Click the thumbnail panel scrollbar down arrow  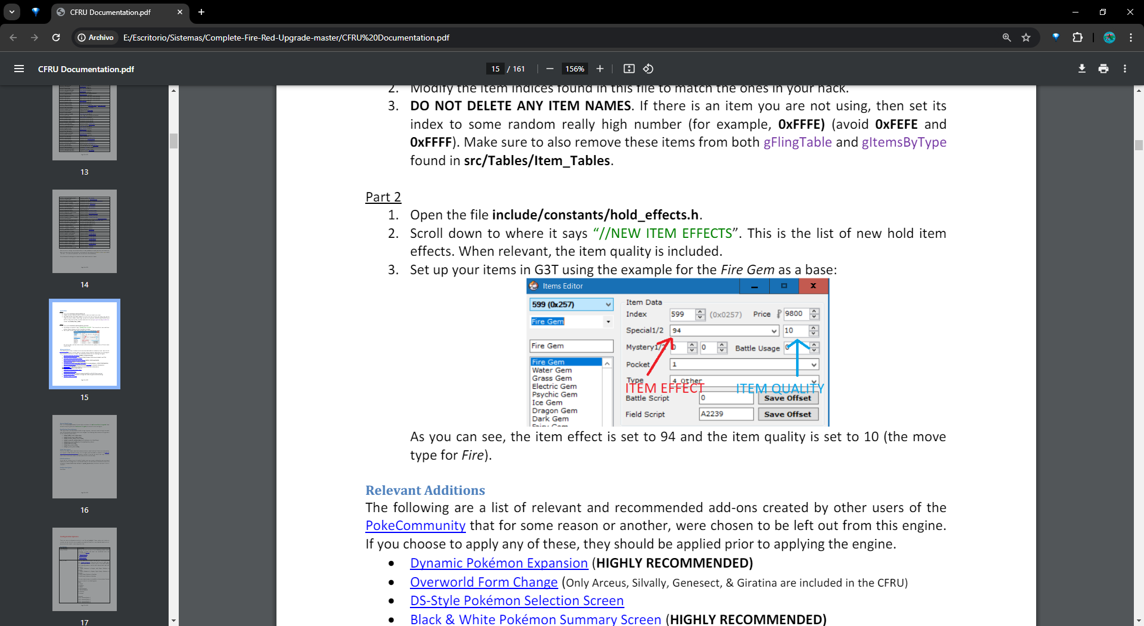173,621
